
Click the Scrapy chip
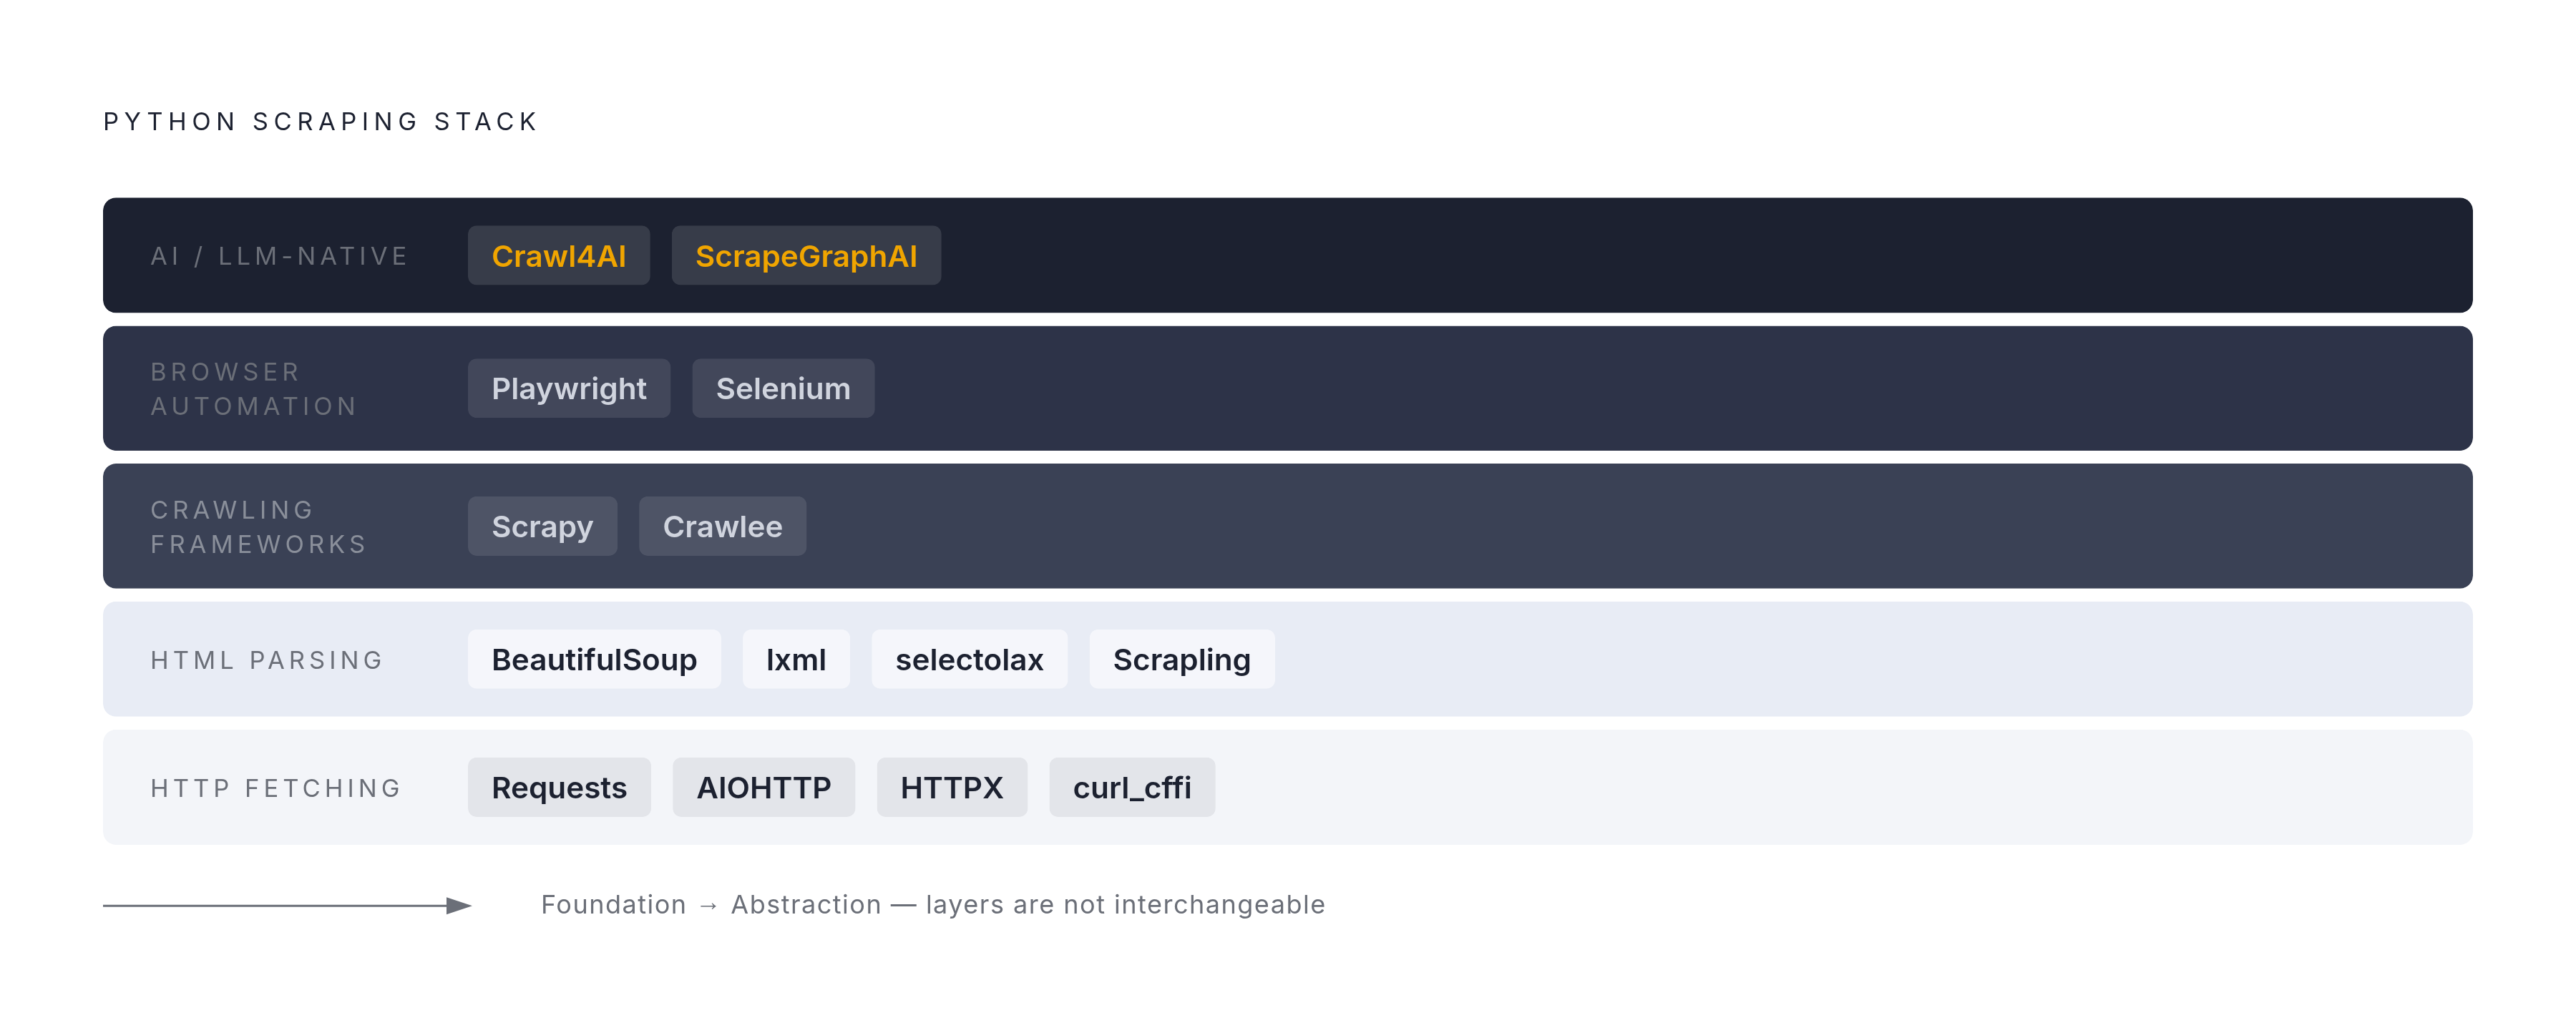click(542, 526)
